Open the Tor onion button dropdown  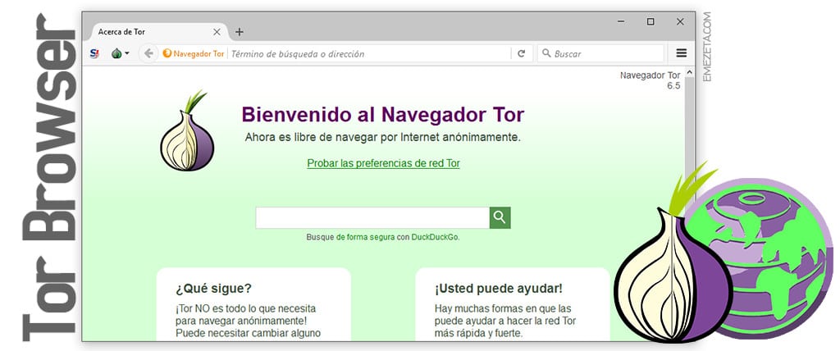120,53
